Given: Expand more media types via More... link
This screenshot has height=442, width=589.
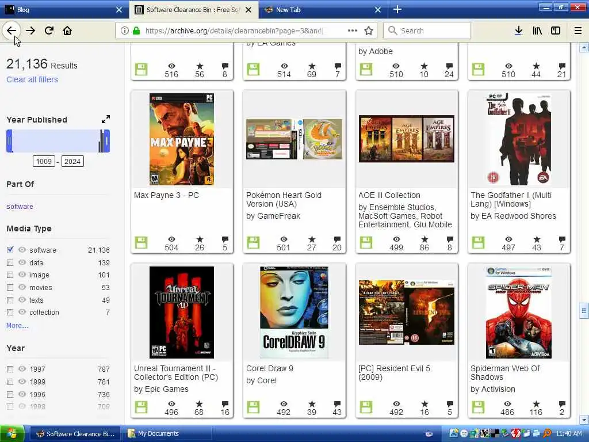Looking at the screenshot, I should [17, 326].
